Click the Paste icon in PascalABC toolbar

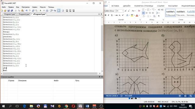(22, 11)
